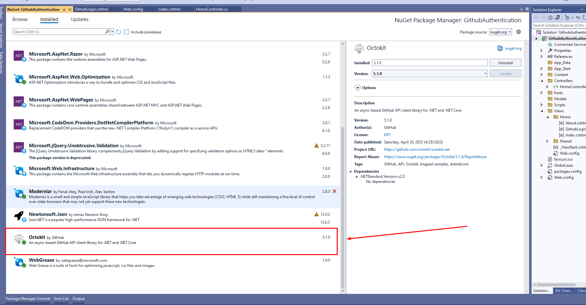The height and width of the screenshot is (305, 586).
Task: Click the Installed version 5.1.0 field
Action: point(430,63)
